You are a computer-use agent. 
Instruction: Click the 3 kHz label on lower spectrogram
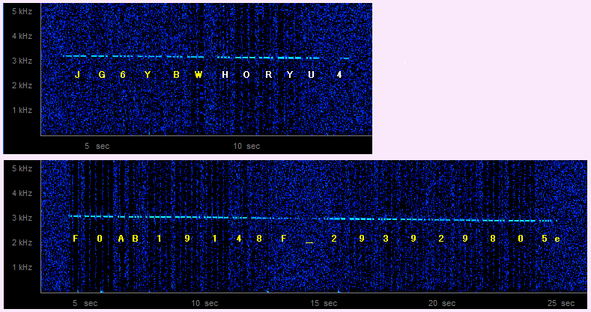coord(22,218)
